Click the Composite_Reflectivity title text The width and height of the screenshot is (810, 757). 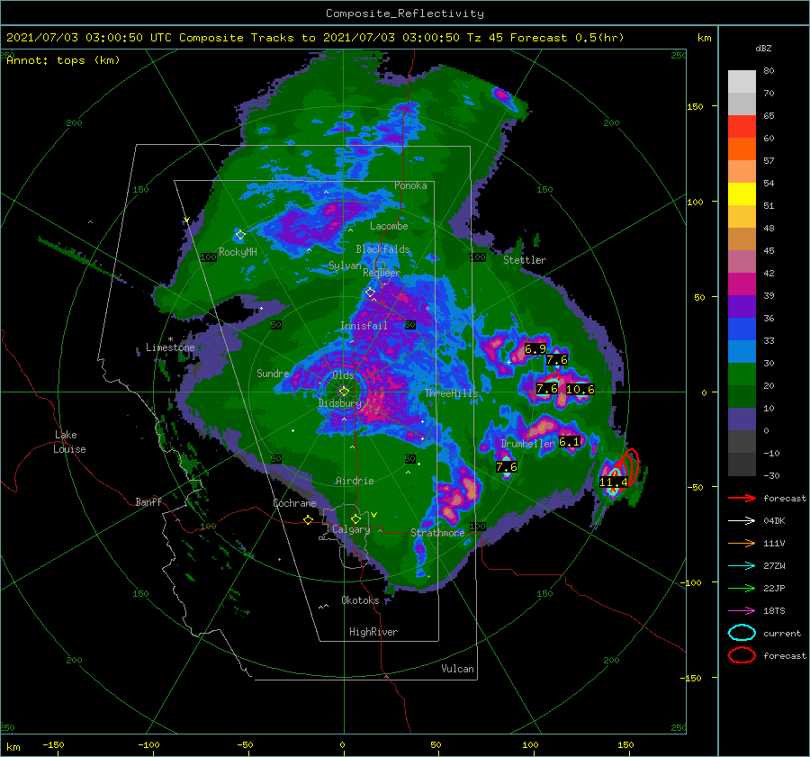click(x=405, y=14)
